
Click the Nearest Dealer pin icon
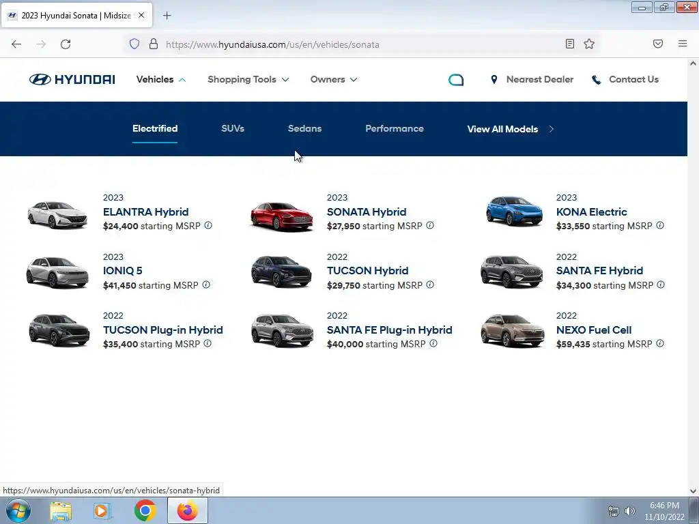[x=494, y=79]
